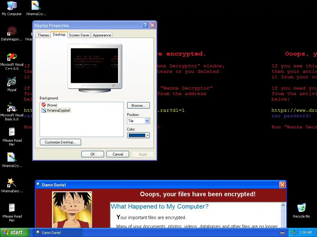Viewport: 317px width, 237px height.
Task: Click the character portrait in Damn Daniel window
Action: [x=72, y=210]
